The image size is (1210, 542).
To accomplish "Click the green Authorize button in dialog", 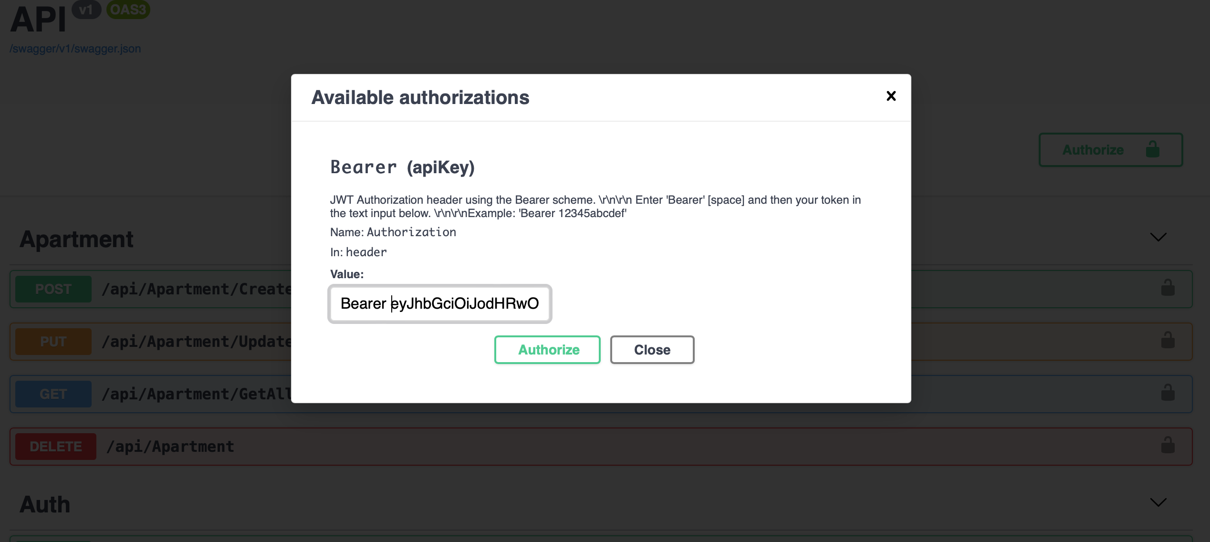I will coord(547,350).
